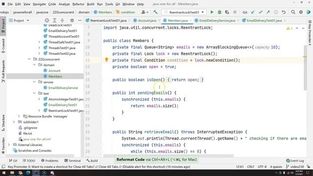Open the Analyze menu

coord(64,4)
